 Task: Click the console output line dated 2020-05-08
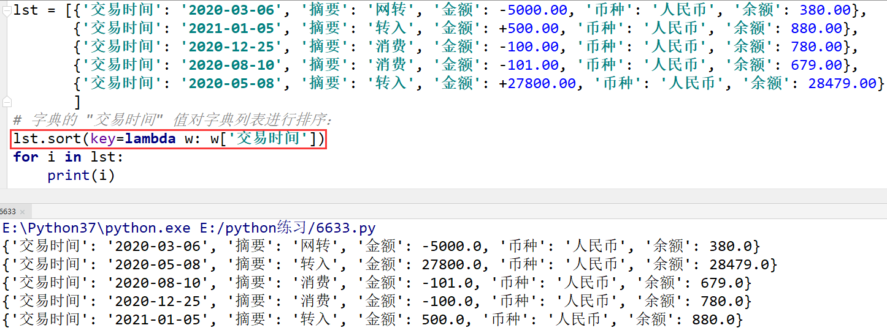(x=390, y=264)
